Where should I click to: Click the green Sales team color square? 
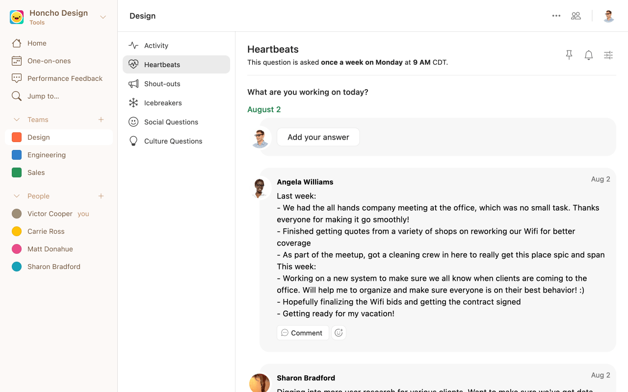point(17,172)
